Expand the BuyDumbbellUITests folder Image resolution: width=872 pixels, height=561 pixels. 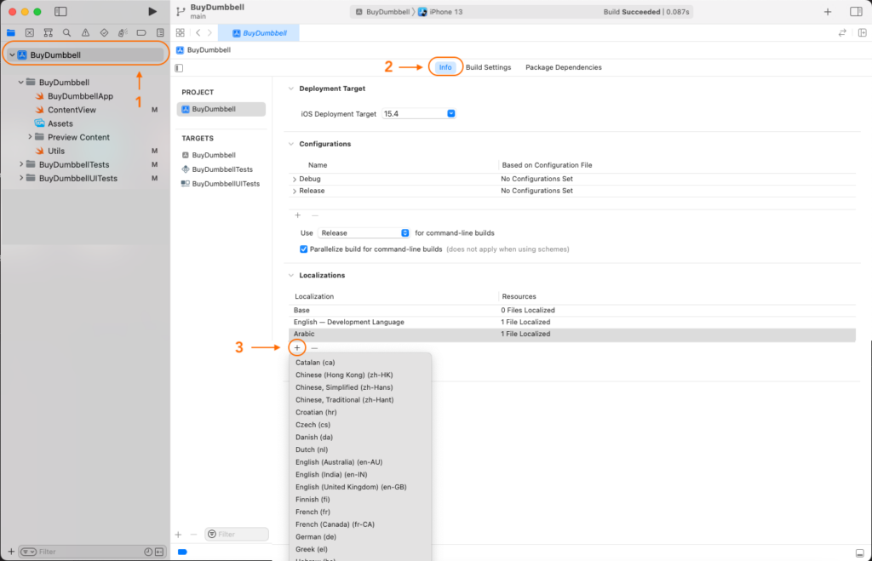(x=20, y=178)
